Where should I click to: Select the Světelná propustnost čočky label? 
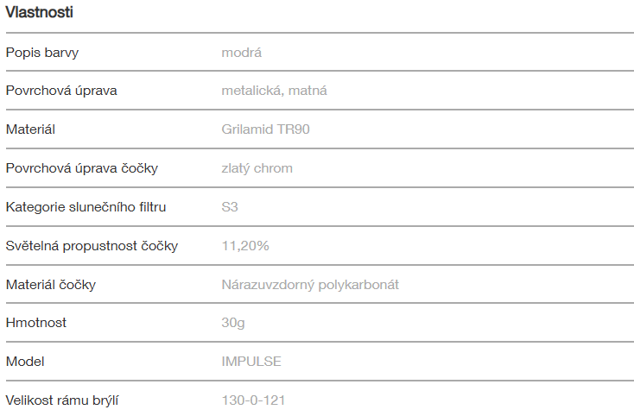click(92, 246)
